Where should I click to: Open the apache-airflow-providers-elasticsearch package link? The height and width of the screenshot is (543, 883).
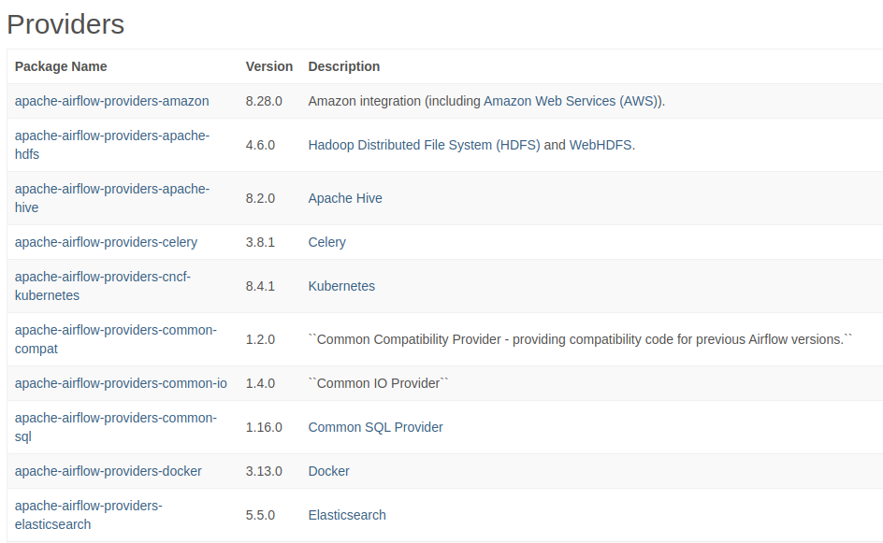coord(89,515)
